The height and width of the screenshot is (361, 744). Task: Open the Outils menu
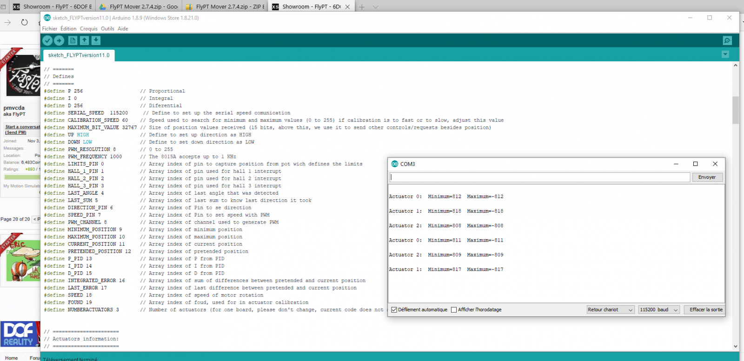(107, 29)
